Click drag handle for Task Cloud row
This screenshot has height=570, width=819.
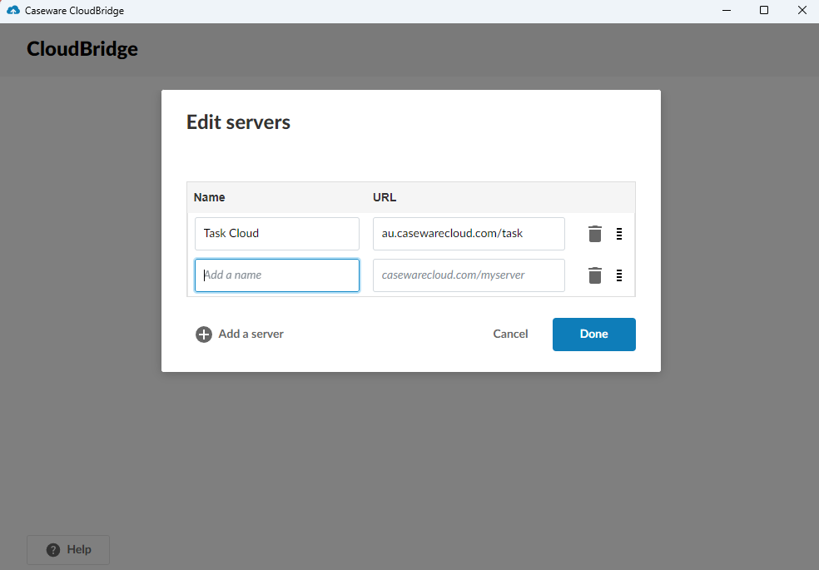click(619, 234)
